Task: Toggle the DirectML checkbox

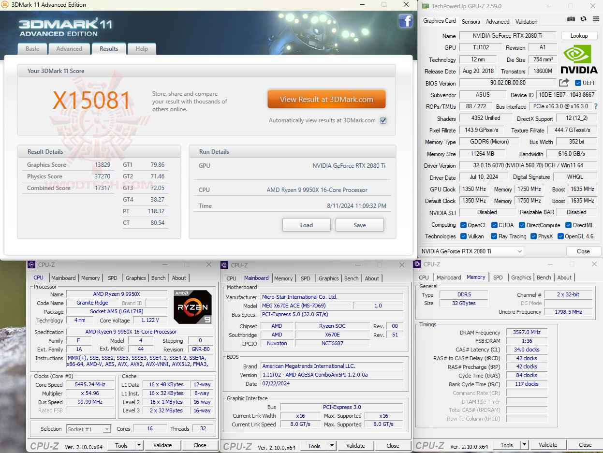Action: point(568,225)
